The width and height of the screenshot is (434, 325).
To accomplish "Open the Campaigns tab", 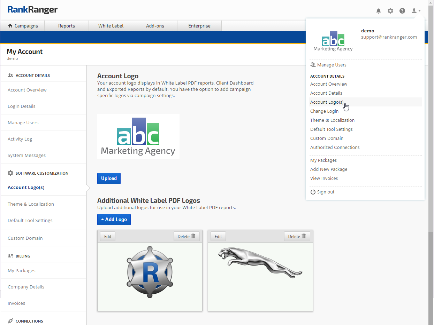I will [x=23, y=26].
